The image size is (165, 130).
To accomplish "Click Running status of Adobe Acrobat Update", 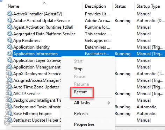I will [122, 21].
